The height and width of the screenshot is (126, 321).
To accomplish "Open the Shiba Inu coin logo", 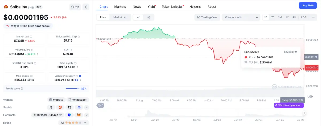I will point(6,7).
